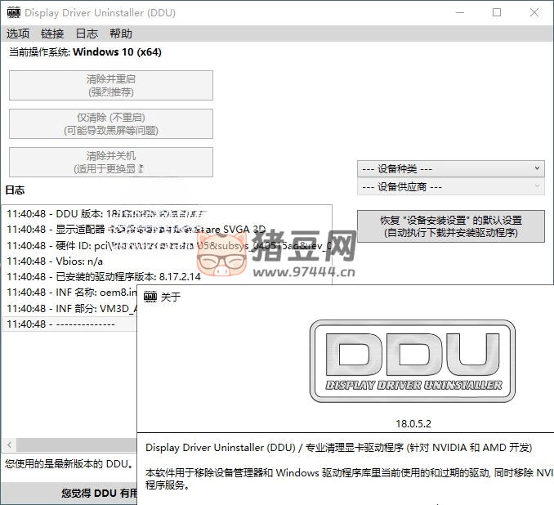Screen dimensions: 554x505
Task: Close the Display Driver Uninstaller window
Action: click(534, 13)
